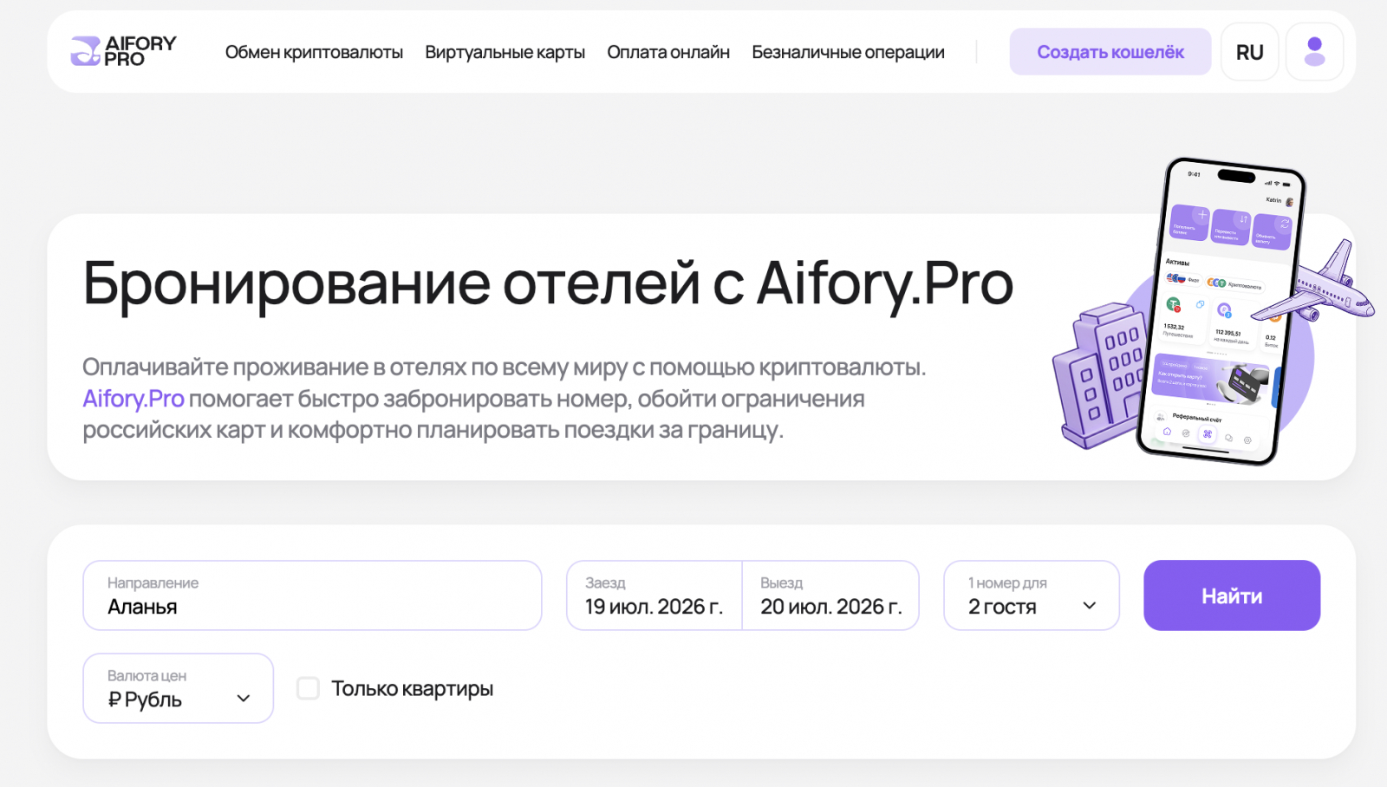The height and width of the screenshot is (787, 1387).
Task: Click the Найти search button
Action: click(x=1232, y=595)
